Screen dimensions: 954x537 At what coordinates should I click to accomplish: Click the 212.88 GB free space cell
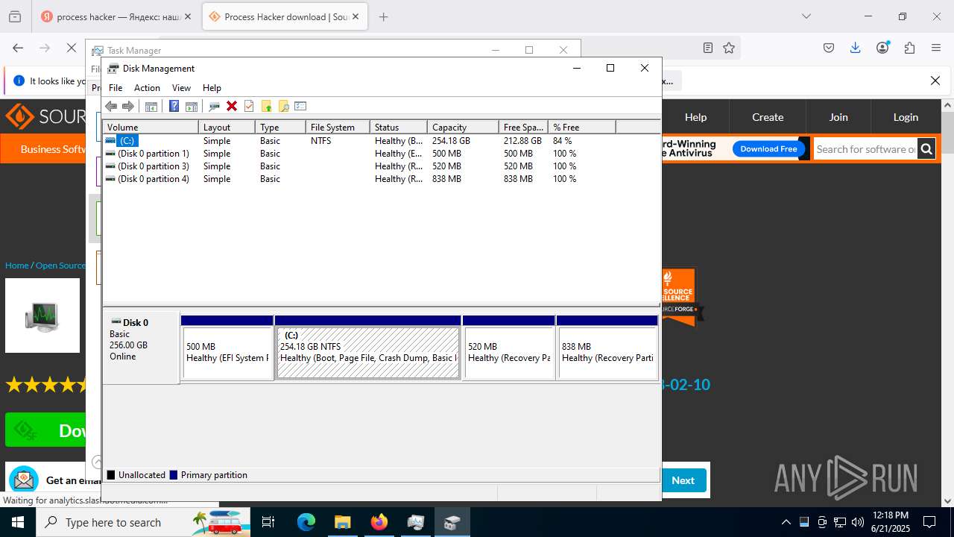point(522,140)
